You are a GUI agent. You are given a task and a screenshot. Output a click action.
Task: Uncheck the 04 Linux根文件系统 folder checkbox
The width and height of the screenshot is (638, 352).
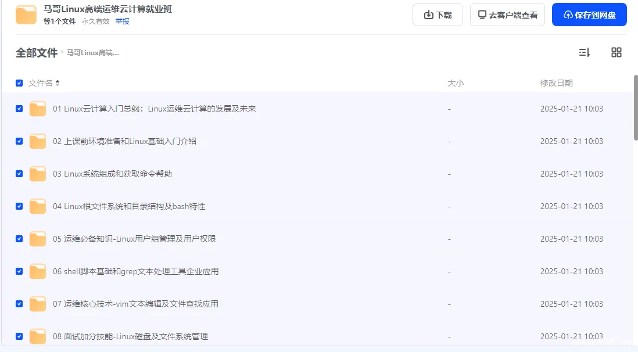pyautogui.click(x=19, y=206)
